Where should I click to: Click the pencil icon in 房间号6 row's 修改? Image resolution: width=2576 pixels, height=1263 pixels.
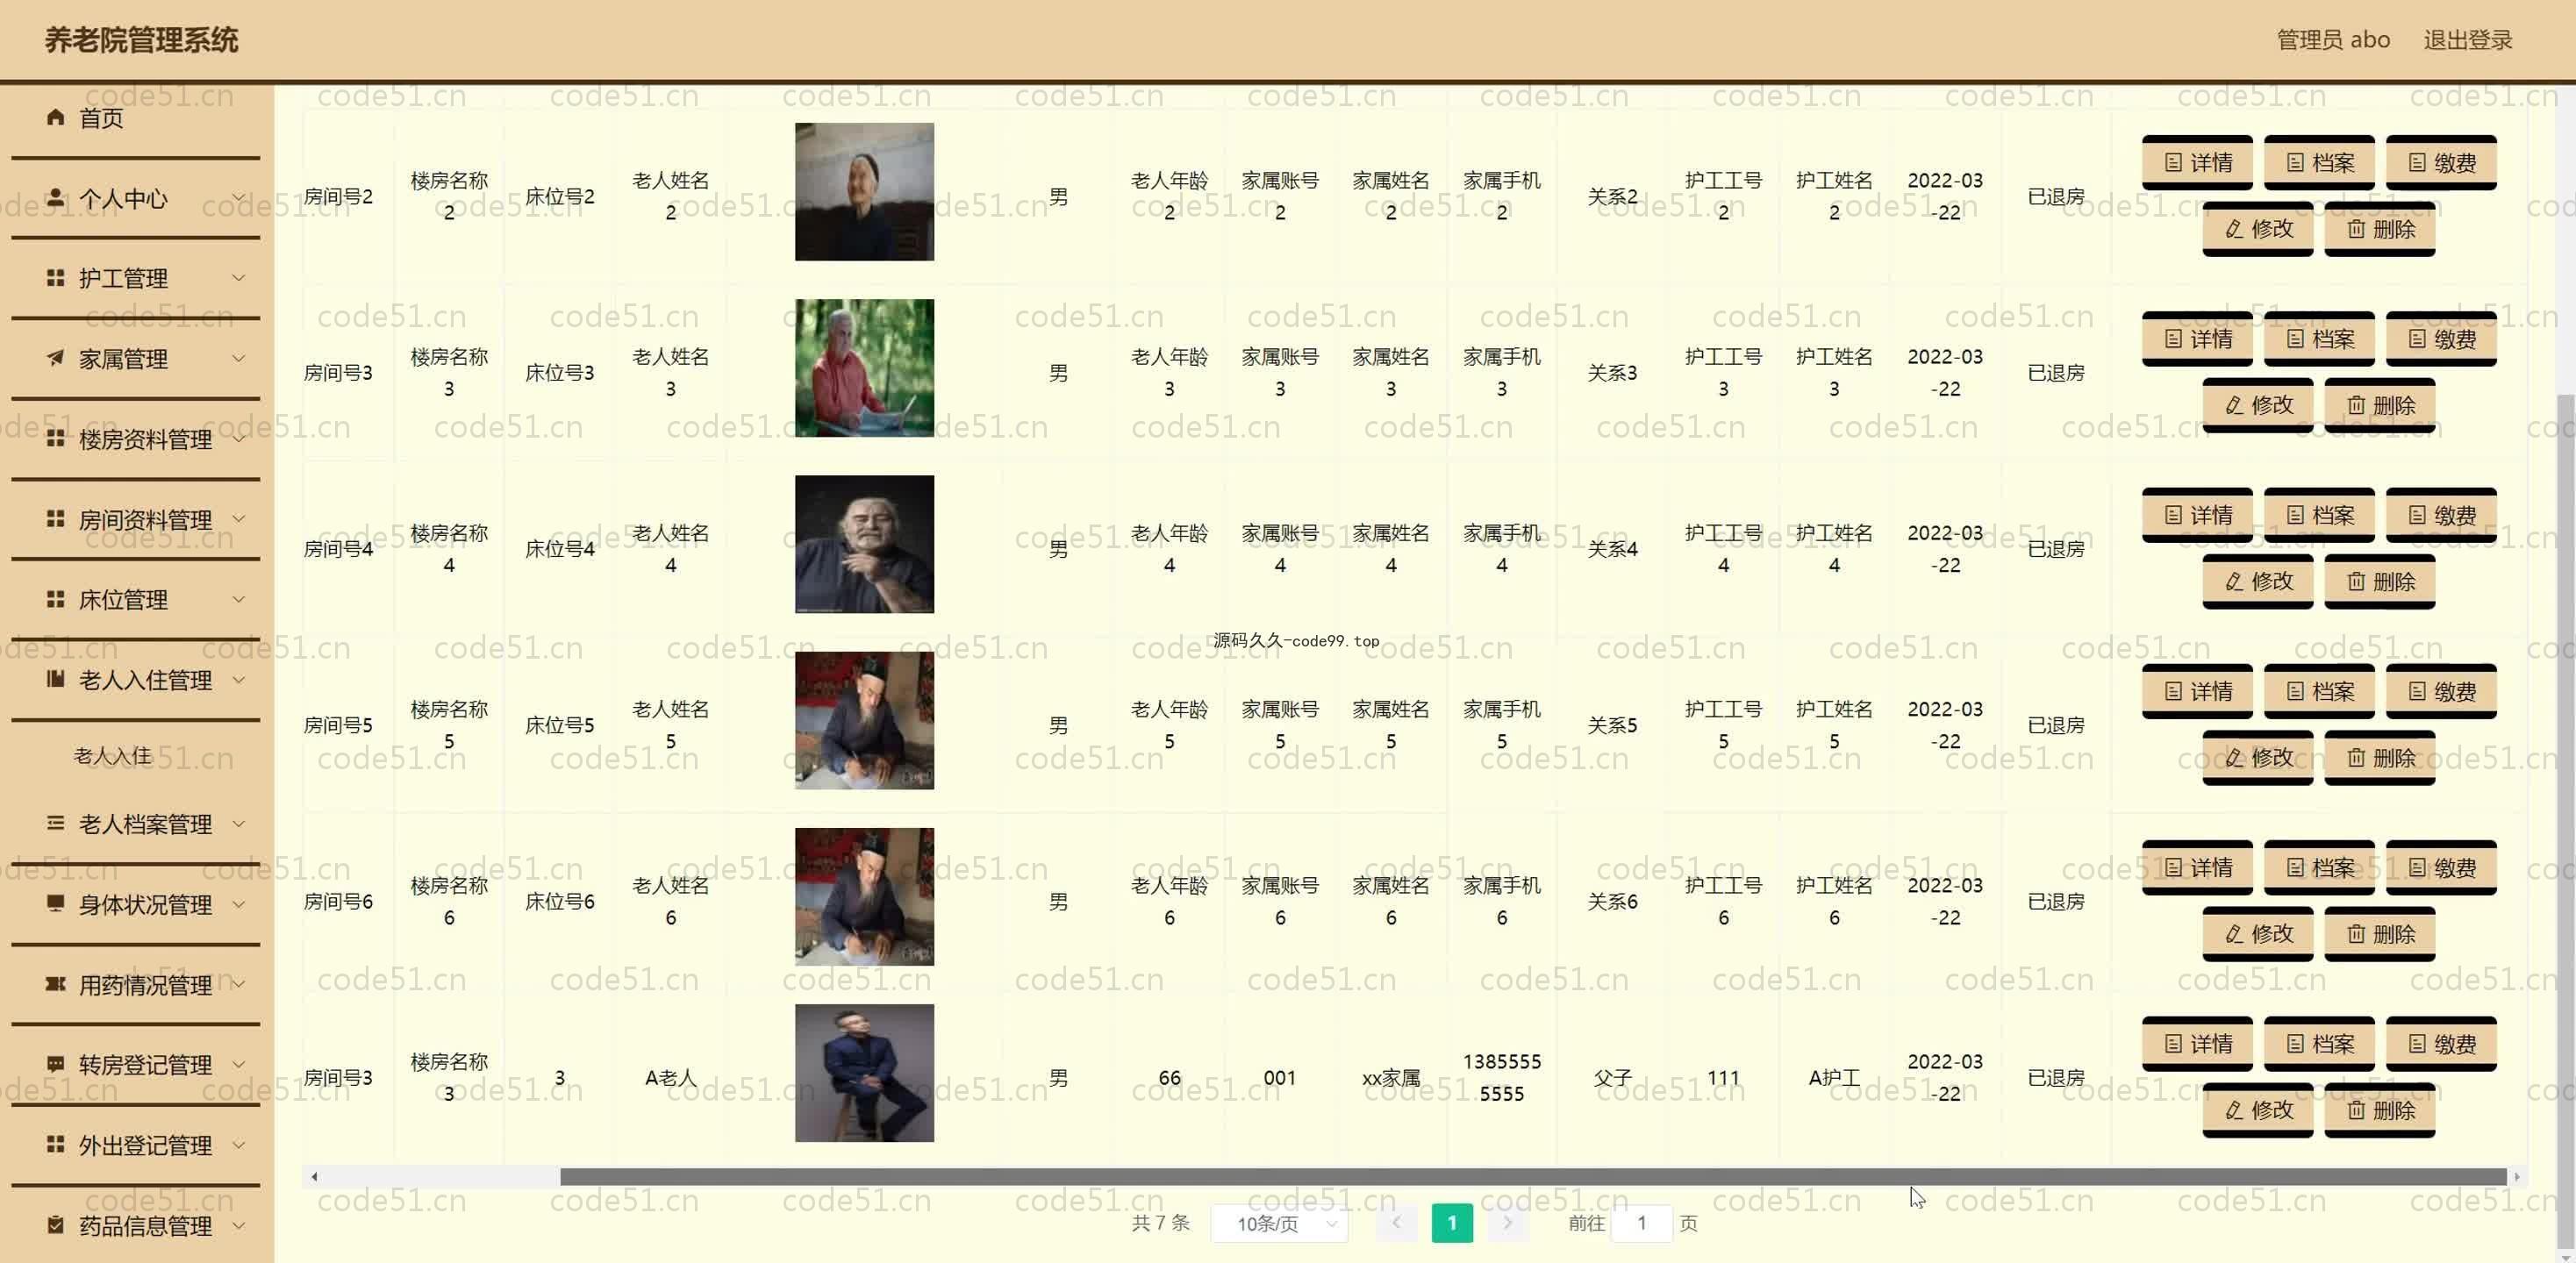(x=2234, y=934)
